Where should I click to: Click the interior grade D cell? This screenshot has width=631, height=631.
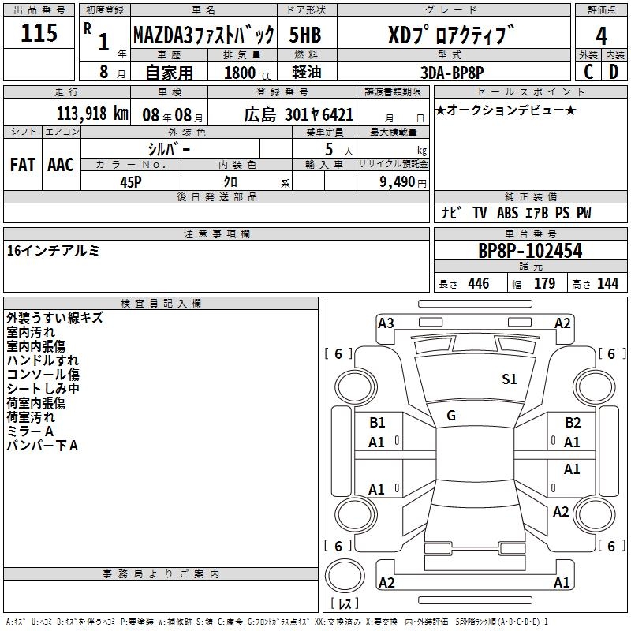pyautogui.click(x=614, y=71)
